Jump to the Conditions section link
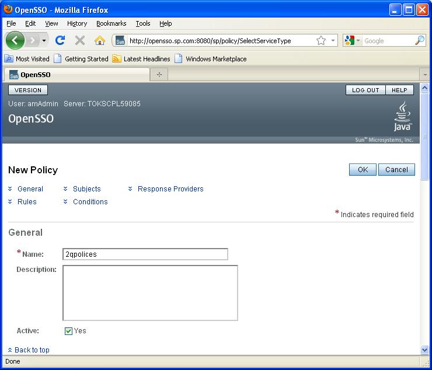 90,202
